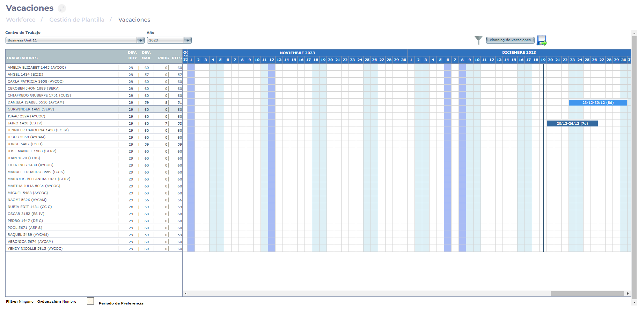Viewport: 638px width, 309px height.
Task: Select the 20/12-26/12 (7d) vacation bar
Action: (x=572, y=123)
